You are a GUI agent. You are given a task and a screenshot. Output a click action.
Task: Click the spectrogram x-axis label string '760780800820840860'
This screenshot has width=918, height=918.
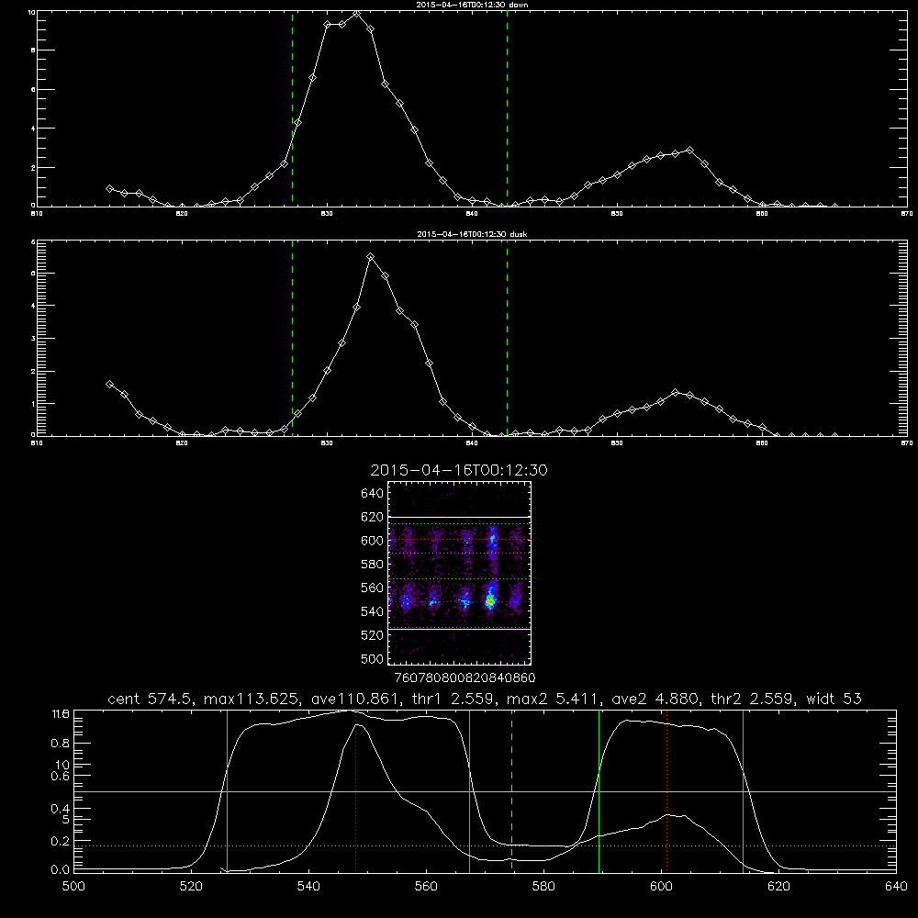tap(465, 677)
